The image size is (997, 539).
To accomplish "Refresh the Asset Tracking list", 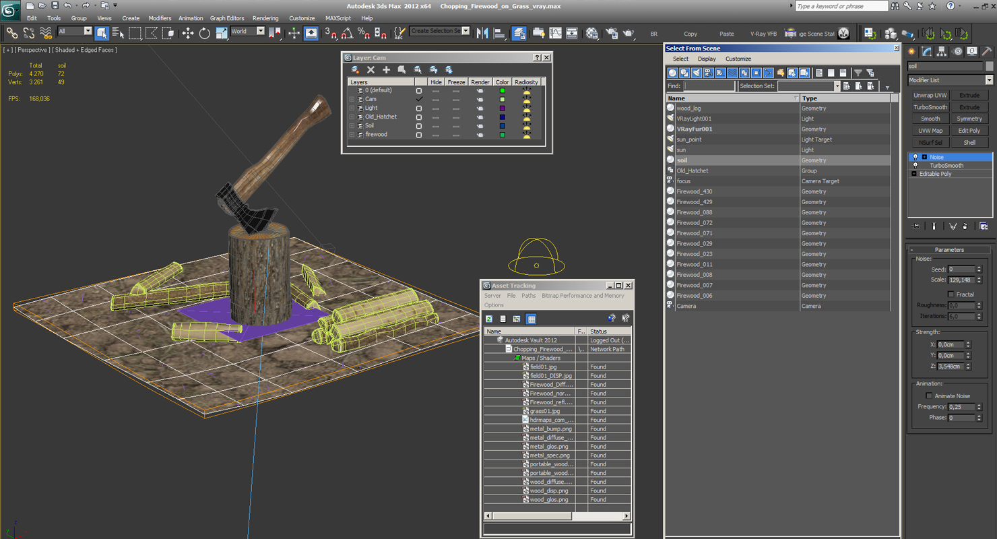I will click(489, 319).
